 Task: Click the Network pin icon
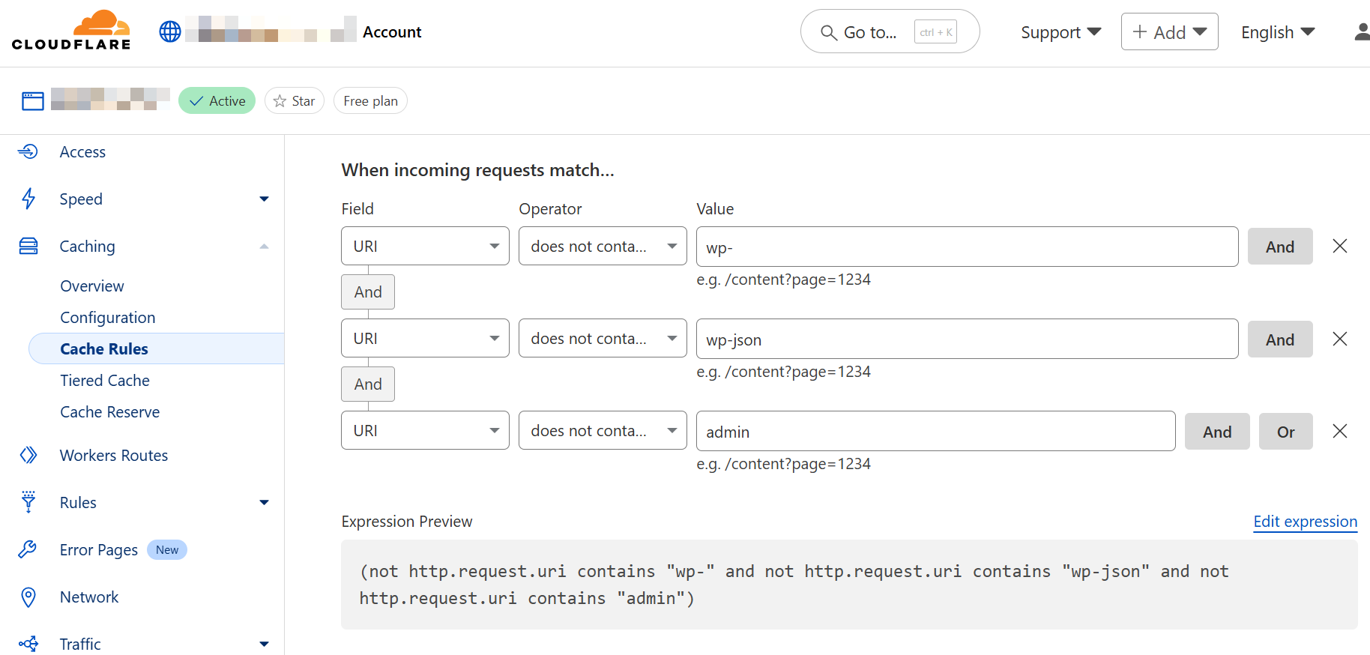click(28, 597)
